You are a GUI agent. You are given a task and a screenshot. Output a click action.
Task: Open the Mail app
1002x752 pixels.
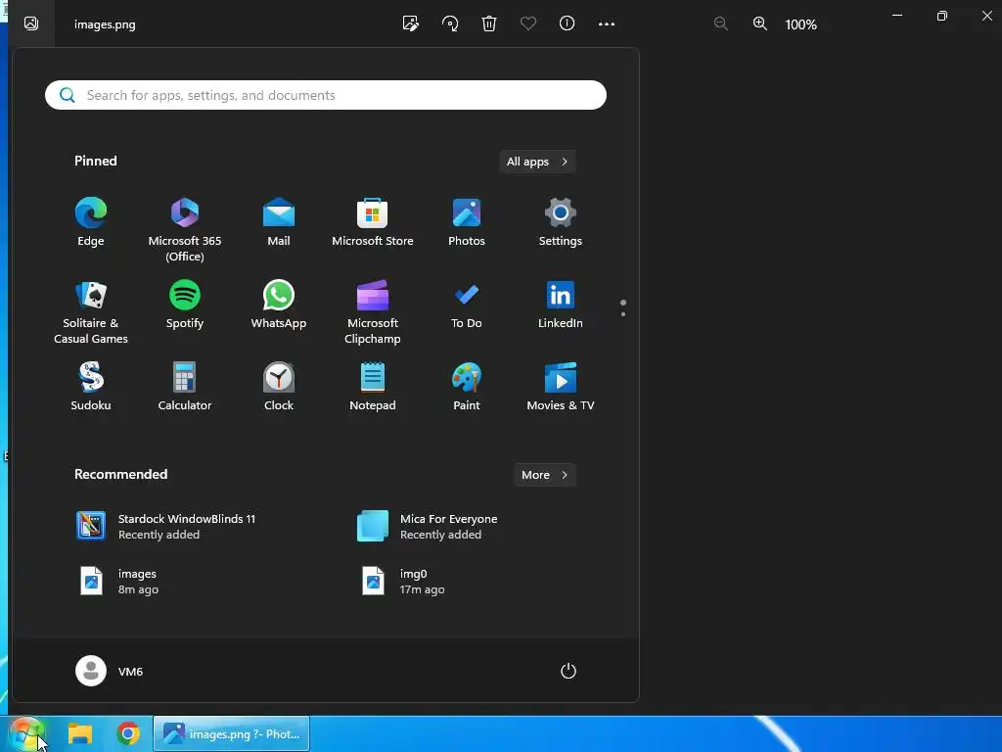point(279,222)
